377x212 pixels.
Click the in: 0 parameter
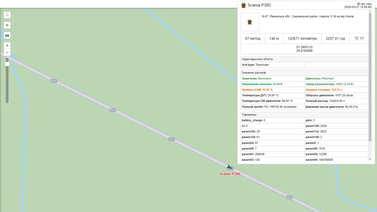tap(272, 126)
